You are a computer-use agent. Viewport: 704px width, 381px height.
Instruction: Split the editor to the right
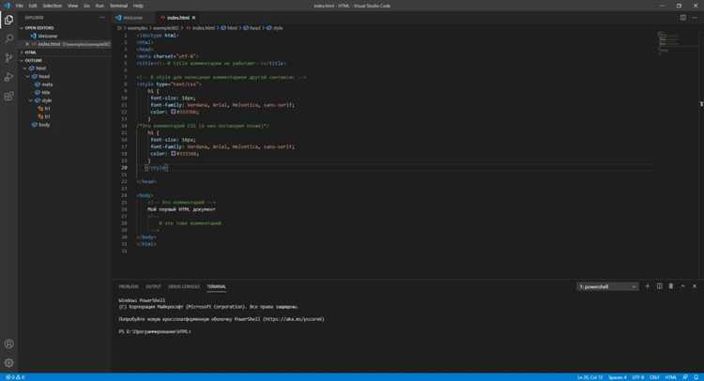(x=683, y=18)
